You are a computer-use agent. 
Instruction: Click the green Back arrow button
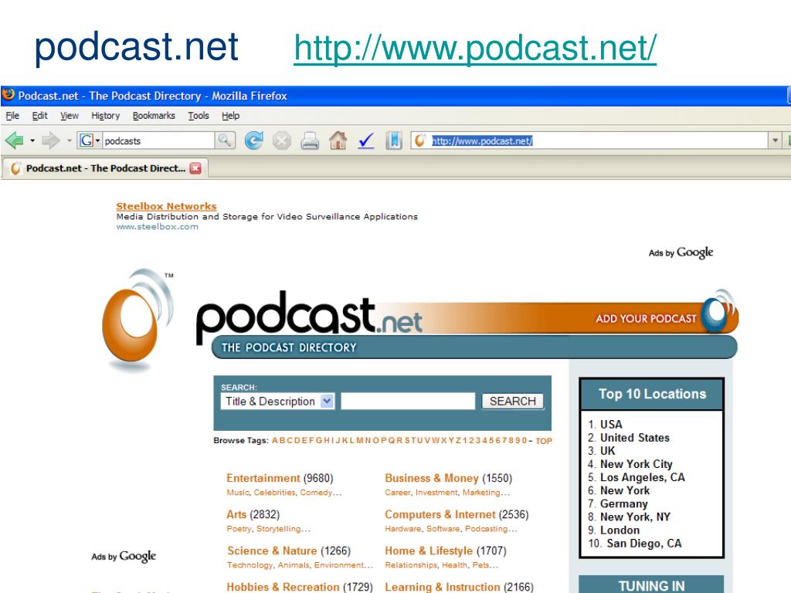tap(14, 141)
